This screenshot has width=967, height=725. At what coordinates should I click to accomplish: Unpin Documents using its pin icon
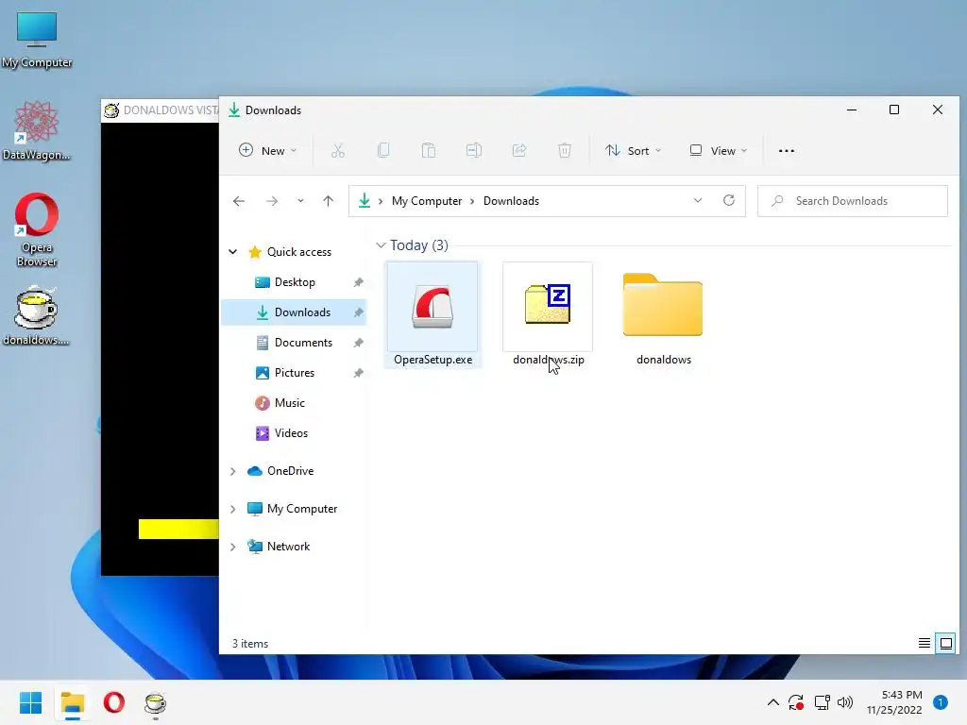click(358, 343)
